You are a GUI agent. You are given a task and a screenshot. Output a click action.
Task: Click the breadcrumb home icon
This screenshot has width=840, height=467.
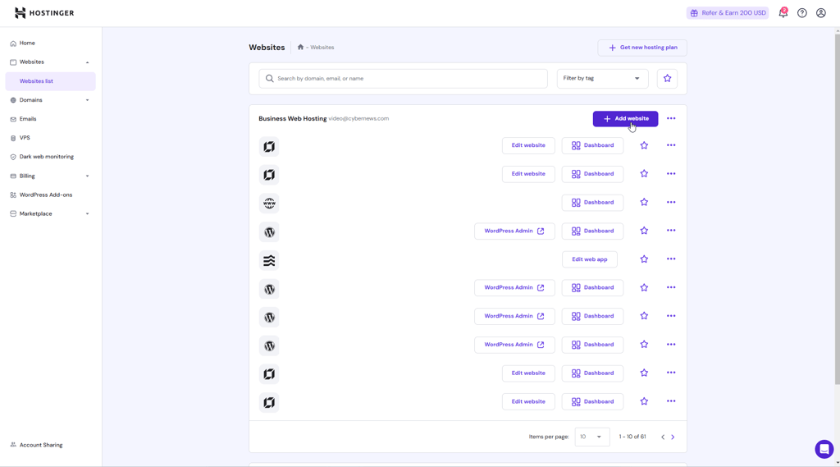pos(300,47)
